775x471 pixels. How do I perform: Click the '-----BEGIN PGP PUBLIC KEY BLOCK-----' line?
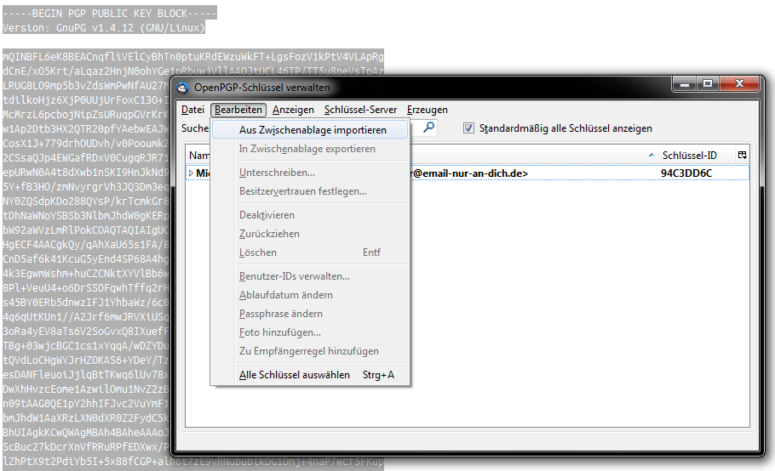tap(109, 13)
